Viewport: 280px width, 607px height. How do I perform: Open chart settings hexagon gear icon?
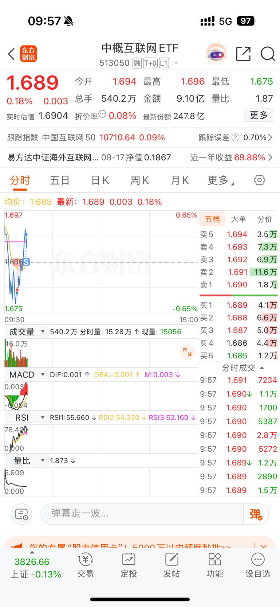point(259,180)
